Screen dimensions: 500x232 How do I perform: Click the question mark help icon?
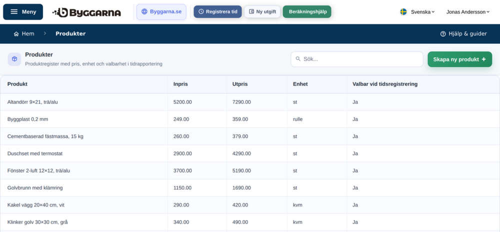443,34
